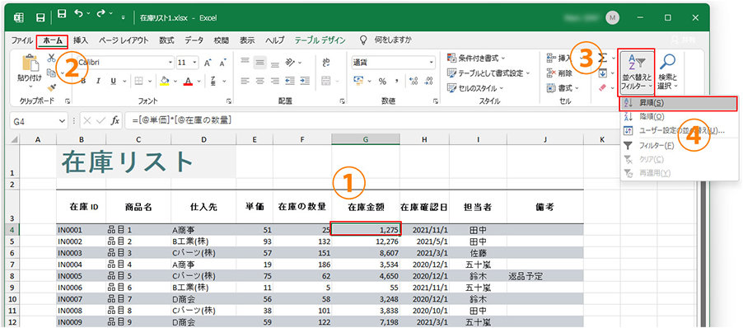Viewport: 743px width, 328px height.
Task: Click the Redo arrow in title bar
Action: point(101,15)
